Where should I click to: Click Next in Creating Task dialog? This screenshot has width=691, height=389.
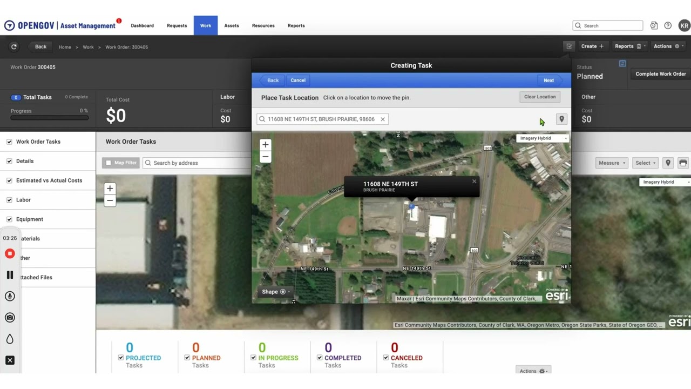coord(548,81)
